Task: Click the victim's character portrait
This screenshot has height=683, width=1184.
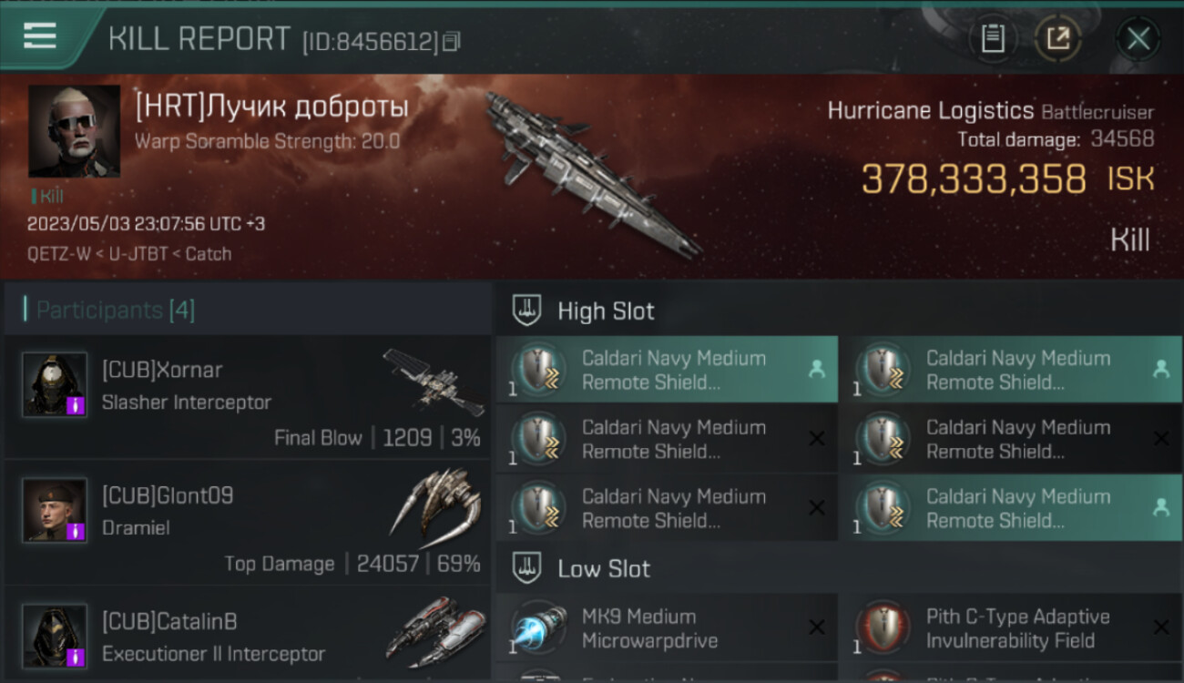Action: [74, 131]
